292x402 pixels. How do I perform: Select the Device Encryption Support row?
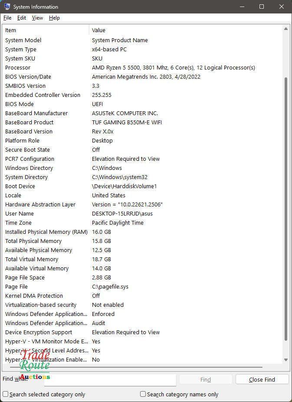(142, 332)
